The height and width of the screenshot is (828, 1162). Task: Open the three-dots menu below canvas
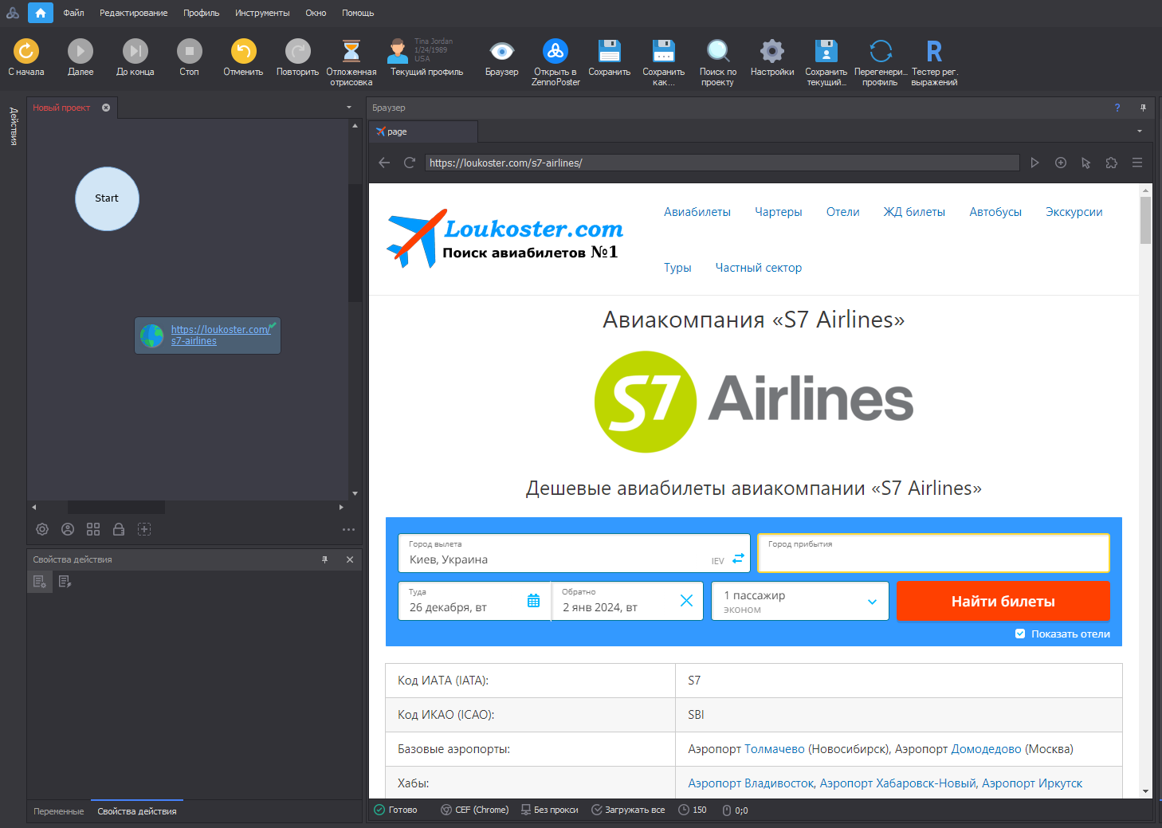(x=348, y=529)
